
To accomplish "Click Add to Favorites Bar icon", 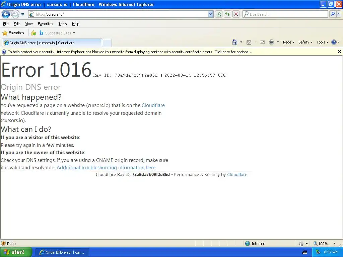I will point(33,33).
